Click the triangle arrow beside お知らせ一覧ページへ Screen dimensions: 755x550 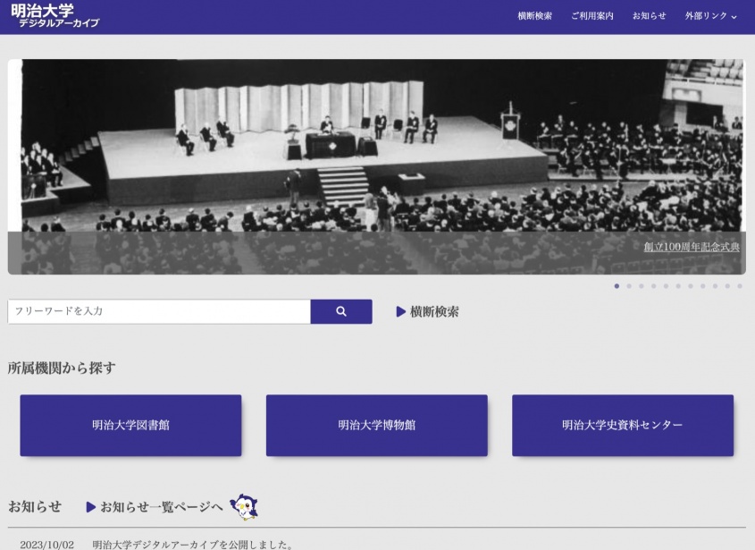point(90,507)
